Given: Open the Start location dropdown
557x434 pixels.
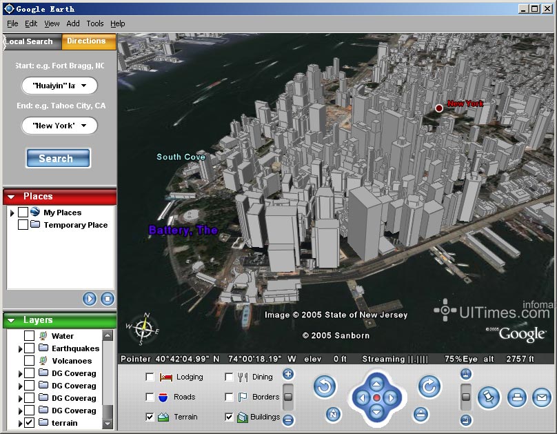Looking at the screenshot, I should point(84,86).
